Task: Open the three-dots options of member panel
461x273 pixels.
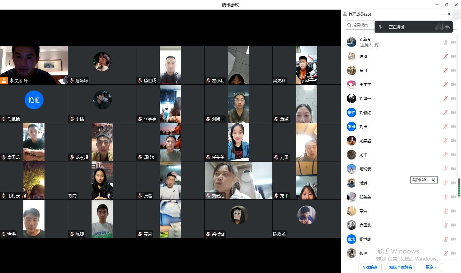Action: (444, 14)
